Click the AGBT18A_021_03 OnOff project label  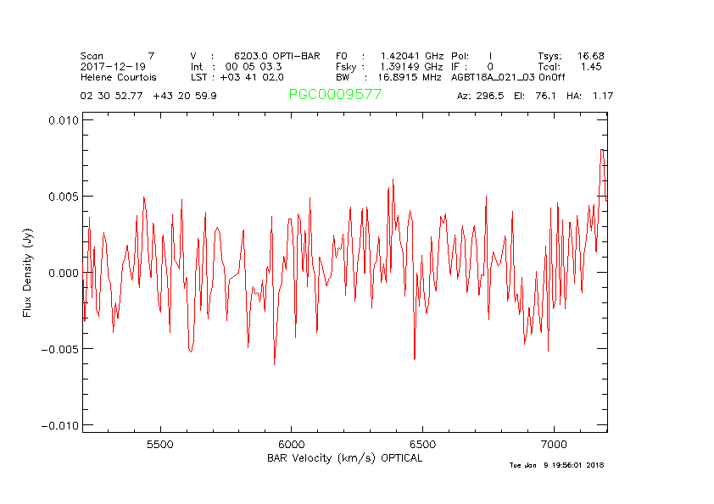click(x=508, y=76)
